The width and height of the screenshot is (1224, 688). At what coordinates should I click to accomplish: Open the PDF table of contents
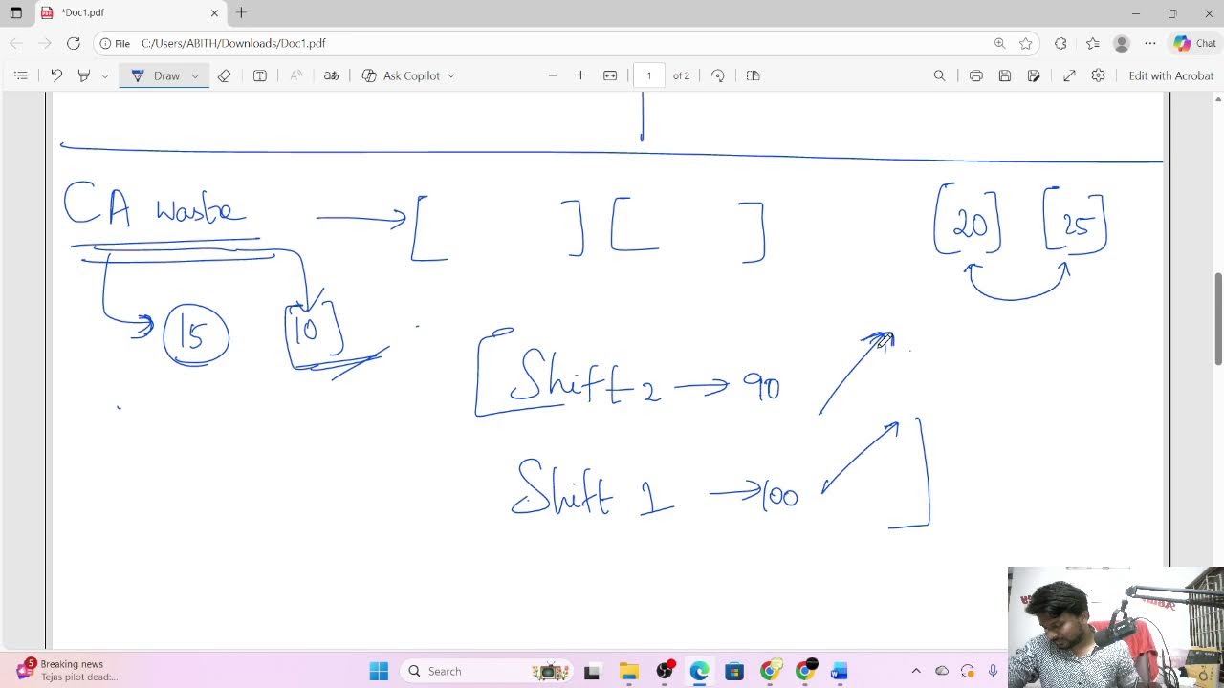[20, 75]
